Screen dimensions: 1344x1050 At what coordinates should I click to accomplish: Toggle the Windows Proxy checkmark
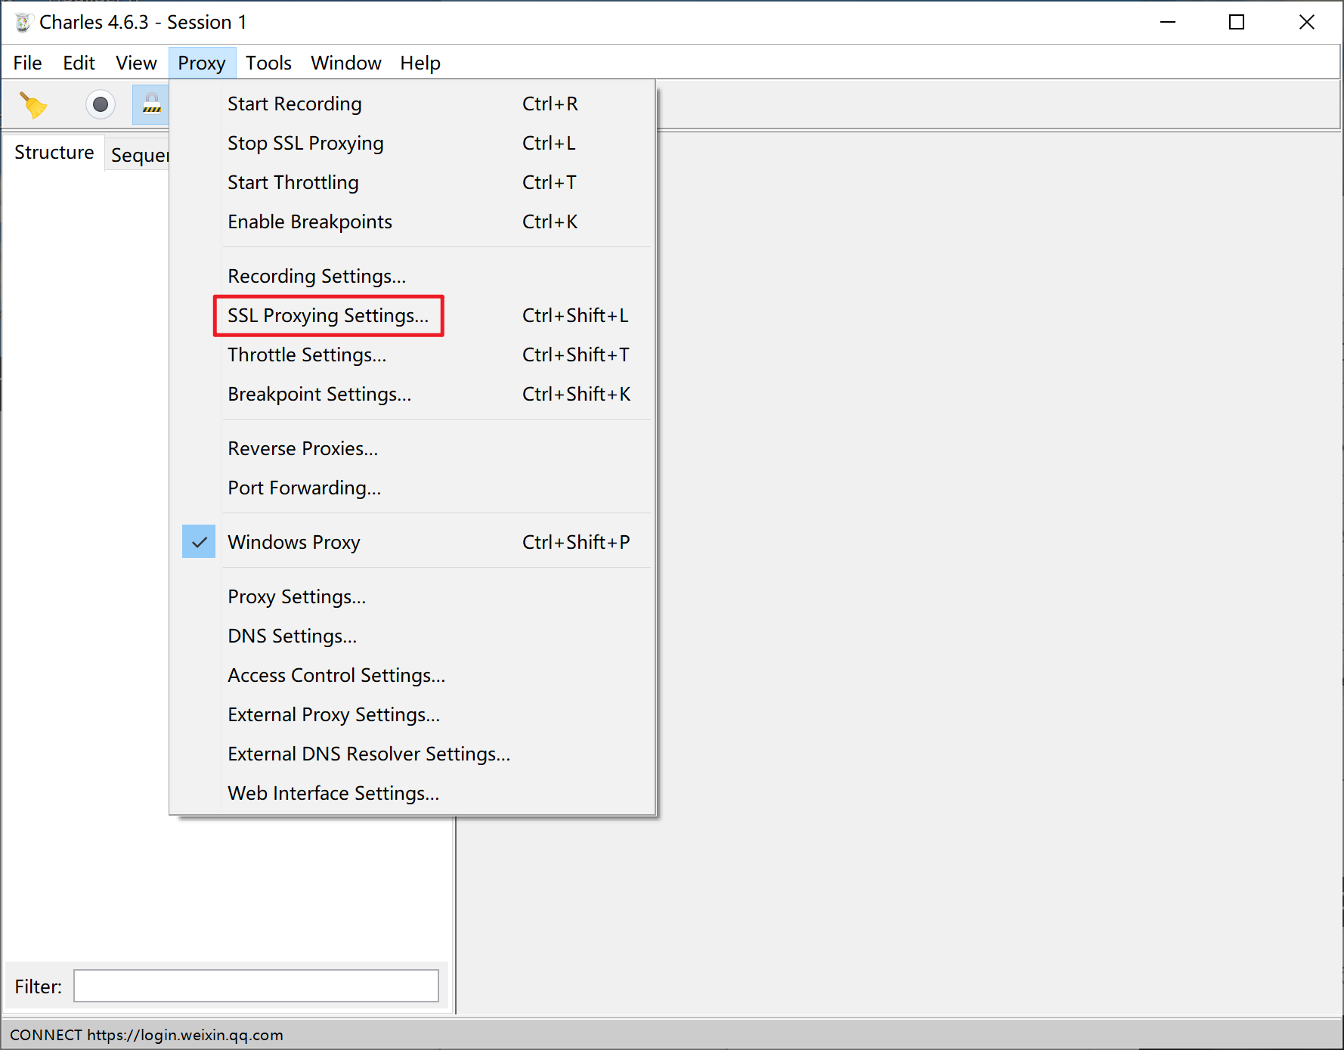tap(199, 542)
